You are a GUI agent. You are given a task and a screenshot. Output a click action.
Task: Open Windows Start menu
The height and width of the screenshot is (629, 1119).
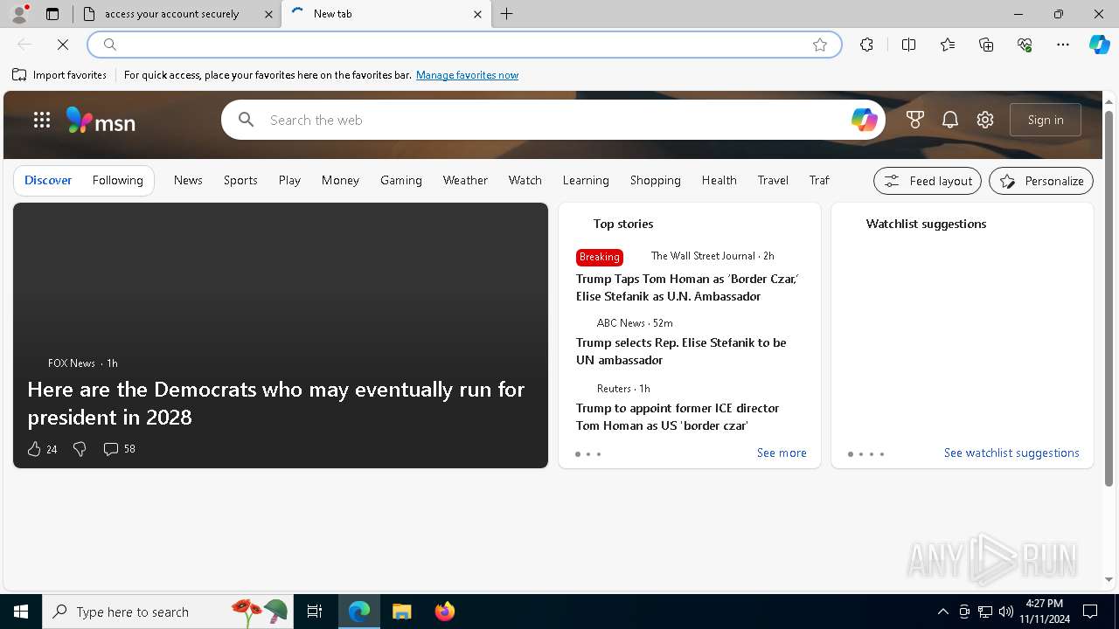click(21, 612)
